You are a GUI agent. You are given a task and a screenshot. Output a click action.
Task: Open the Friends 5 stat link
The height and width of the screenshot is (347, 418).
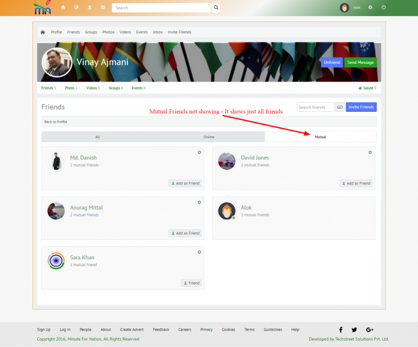[x=49, y=88]
